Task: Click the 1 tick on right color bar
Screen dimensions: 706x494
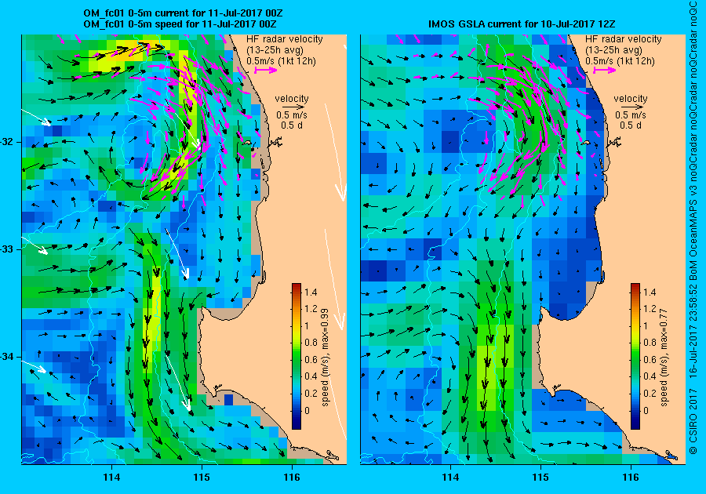Action: point(646,325)
